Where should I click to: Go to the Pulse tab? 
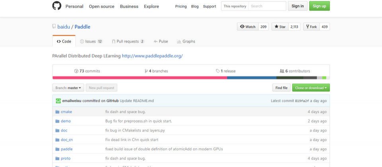[161, 41]
